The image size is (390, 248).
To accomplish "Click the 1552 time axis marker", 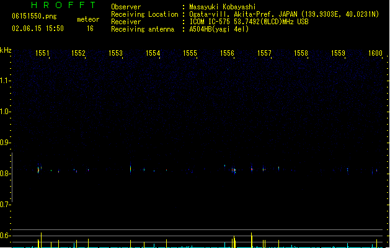I will pos(78,53).
